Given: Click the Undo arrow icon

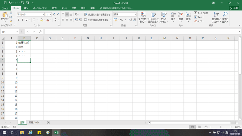Looking at the screenshot, I should pos(10,3).
